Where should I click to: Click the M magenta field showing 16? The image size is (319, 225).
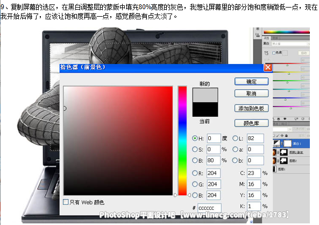click(254, 184)
